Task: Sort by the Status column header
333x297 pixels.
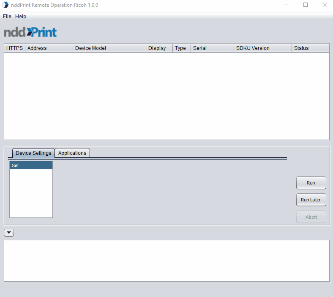Action: [310, 48]
